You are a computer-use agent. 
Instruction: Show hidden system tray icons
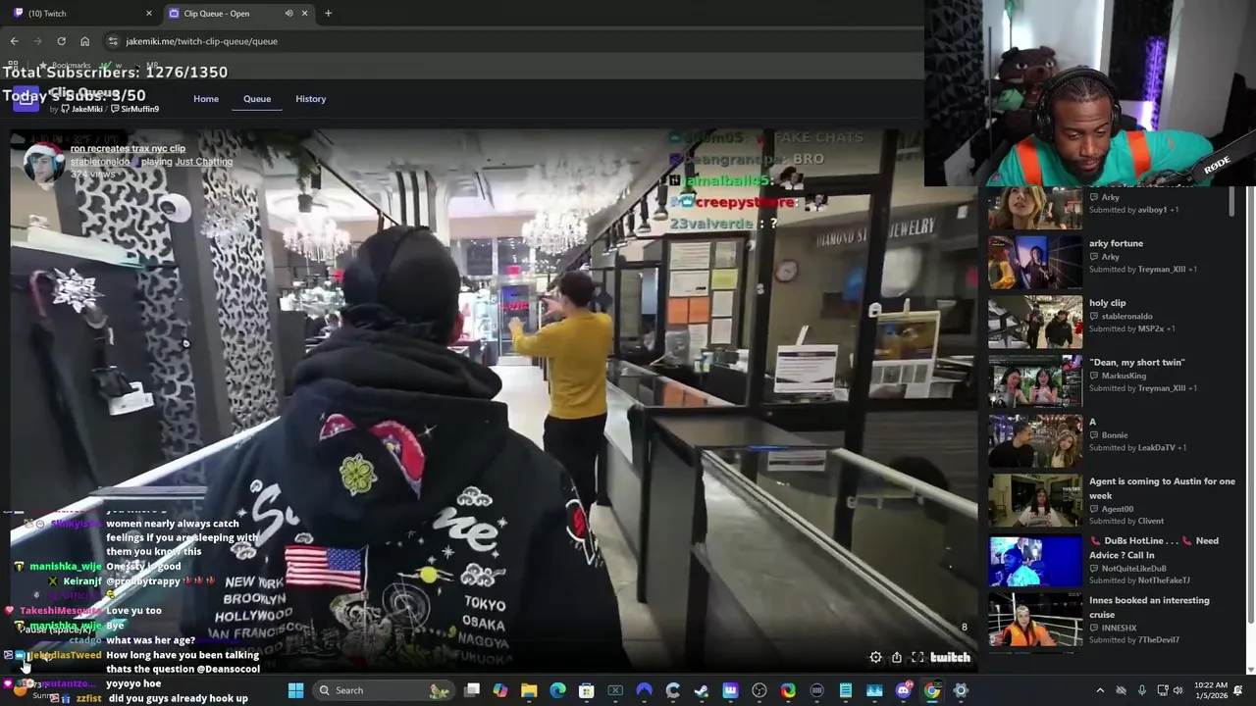(x=1099, y=690)
